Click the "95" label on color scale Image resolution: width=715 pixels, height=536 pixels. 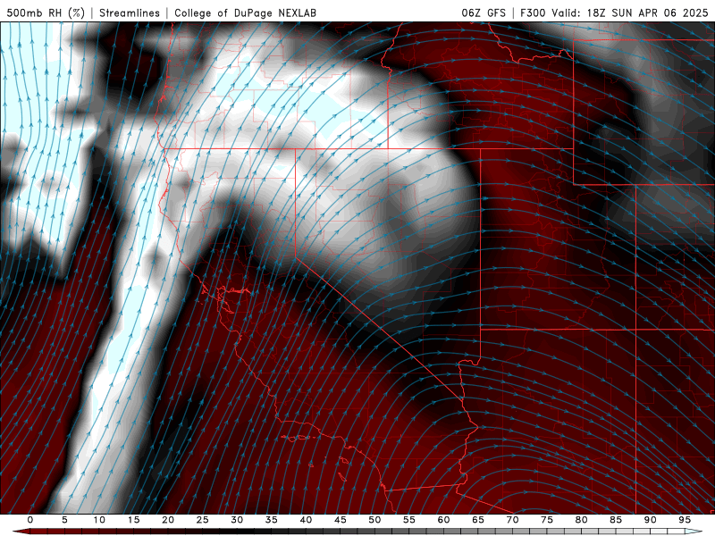point(685,520)
